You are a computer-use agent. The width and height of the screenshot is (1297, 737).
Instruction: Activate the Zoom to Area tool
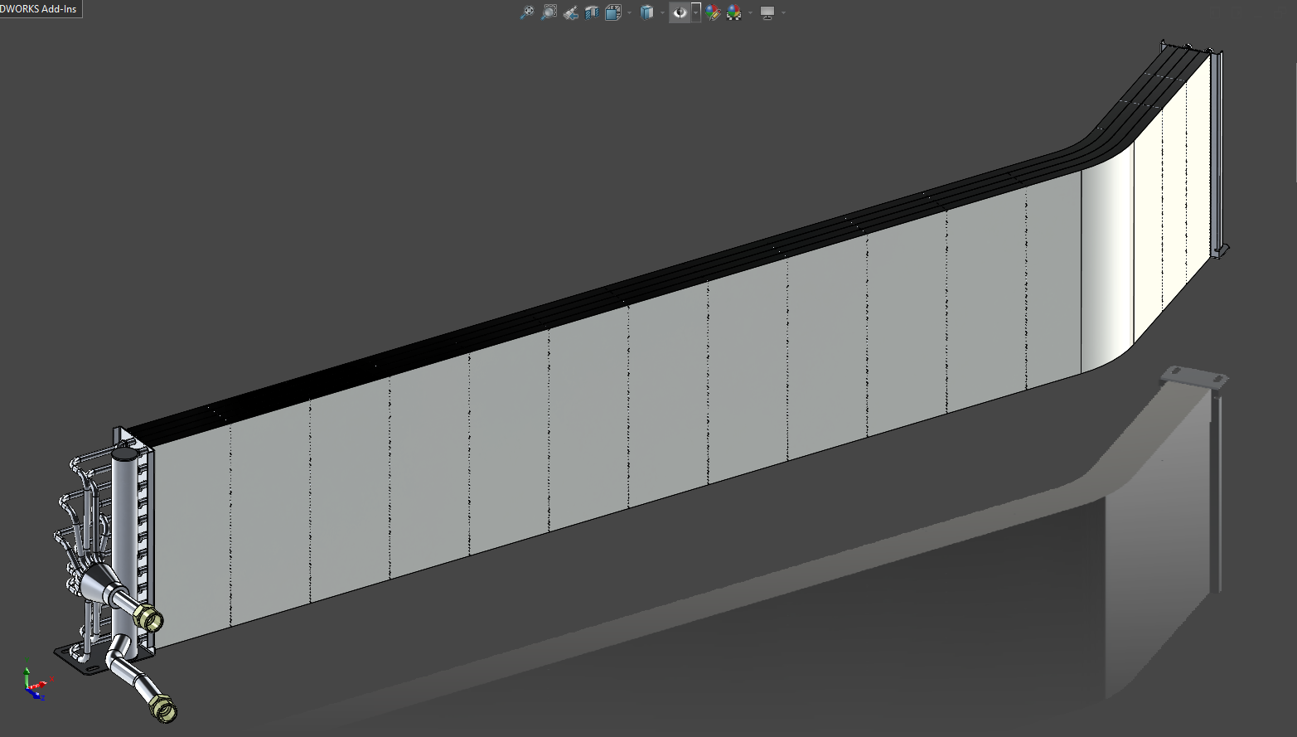(549, 12)
